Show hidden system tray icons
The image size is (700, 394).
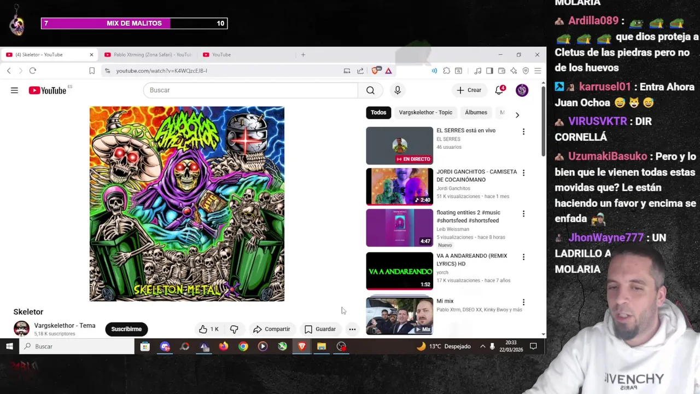coord(482,346)
